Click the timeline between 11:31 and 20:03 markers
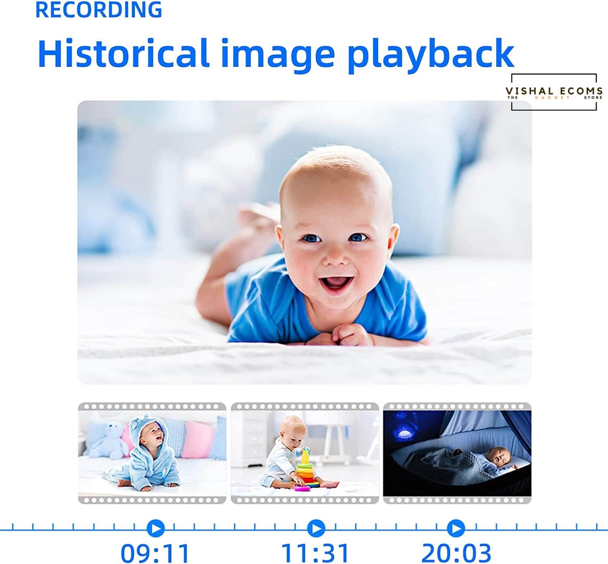This screenshot has width=608, height=564. (385, 528)
